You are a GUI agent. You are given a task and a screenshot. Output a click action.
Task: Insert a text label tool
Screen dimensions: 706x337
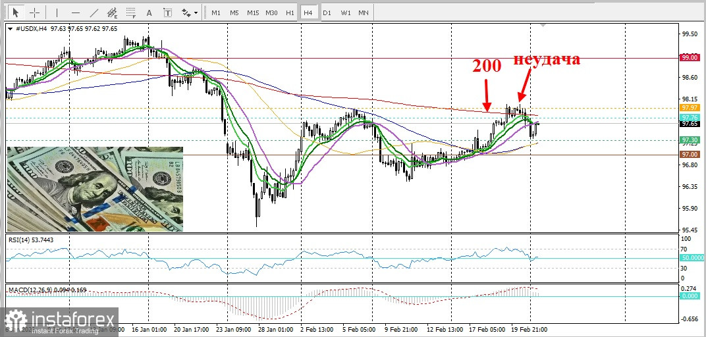pyautogui.click(x=167, y=13)
